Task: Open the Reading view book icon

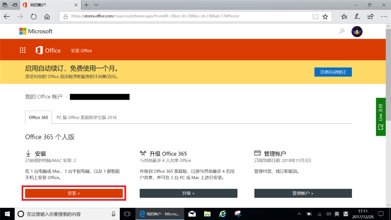Action: coord(315,16)
